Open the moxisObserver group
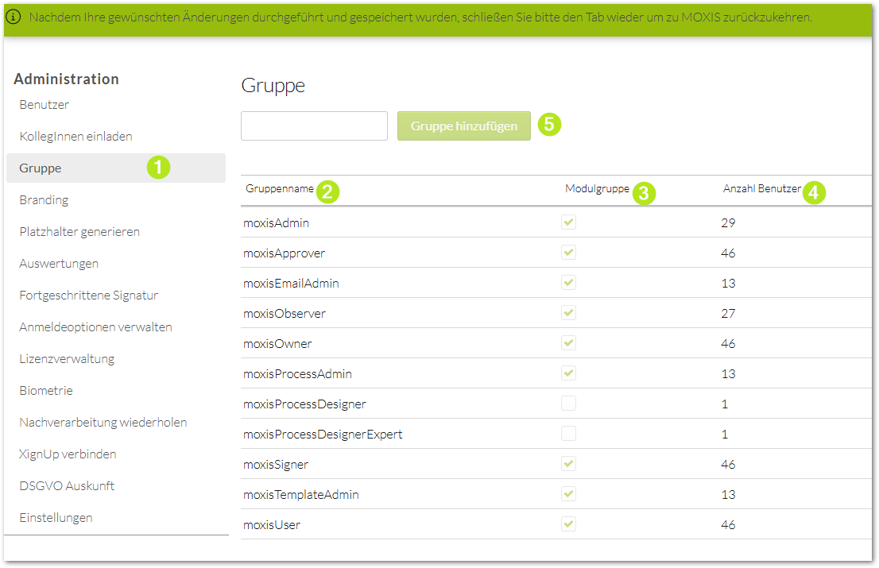This screenshot has height=568, width=879. tap(285, 314)
